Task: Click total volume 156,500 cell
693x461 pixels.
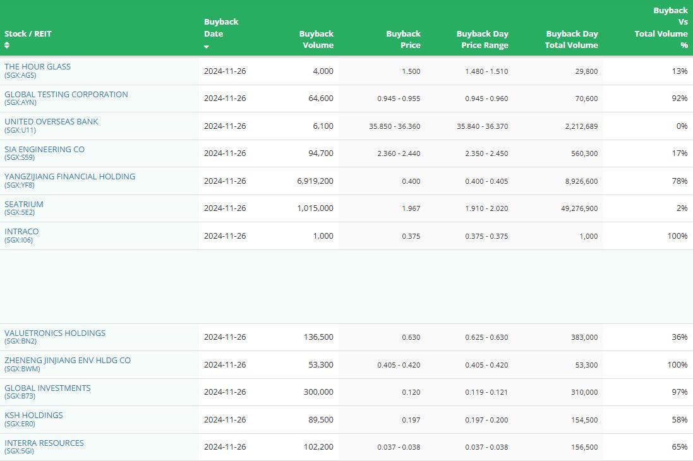Action: (584, 447)
